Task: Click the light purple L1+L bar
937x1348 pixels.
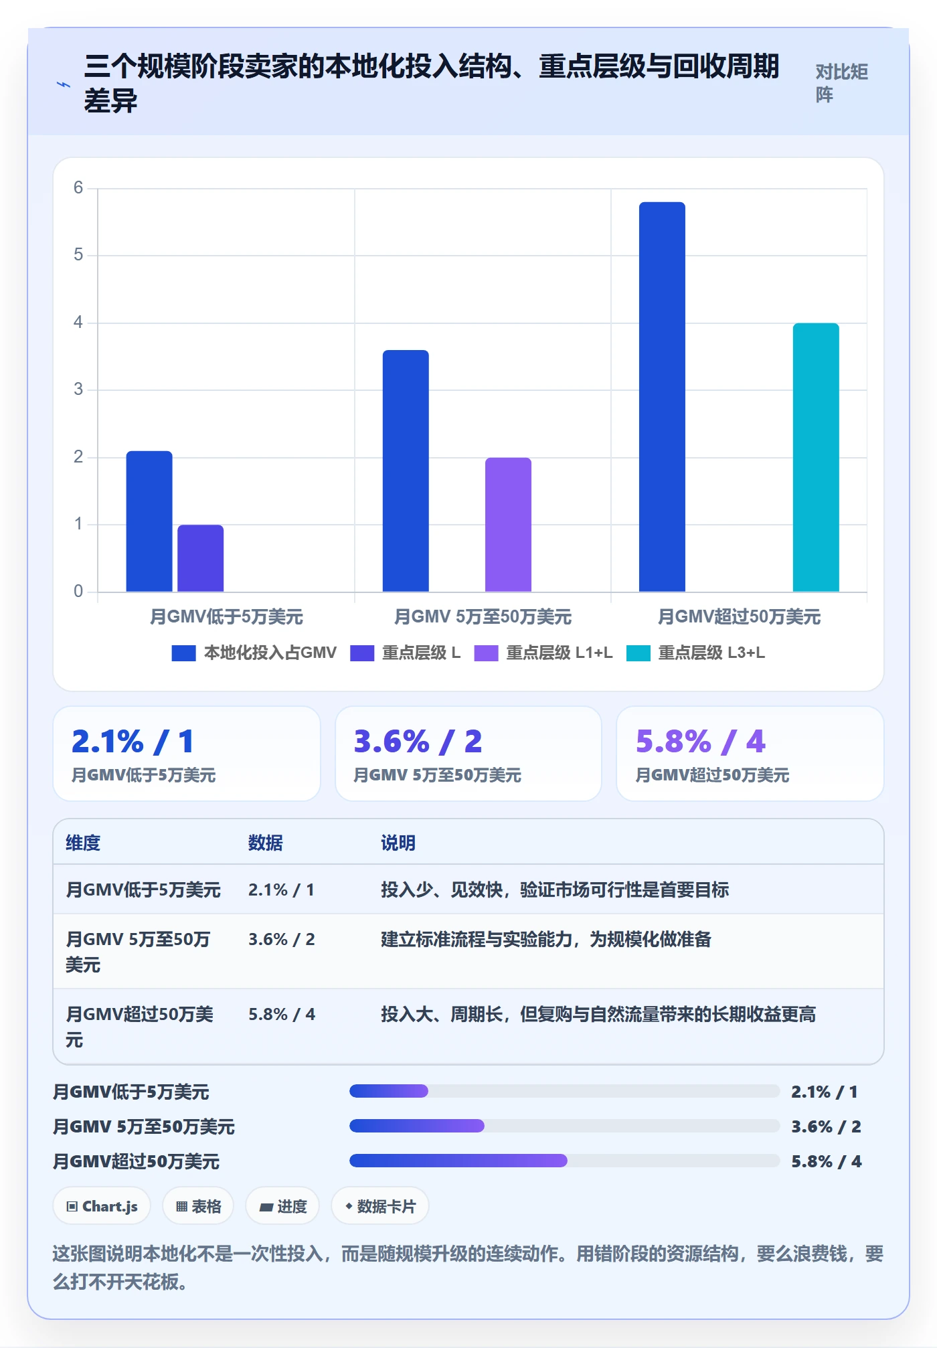Action: pyautogui.click(x=508, y=525)
